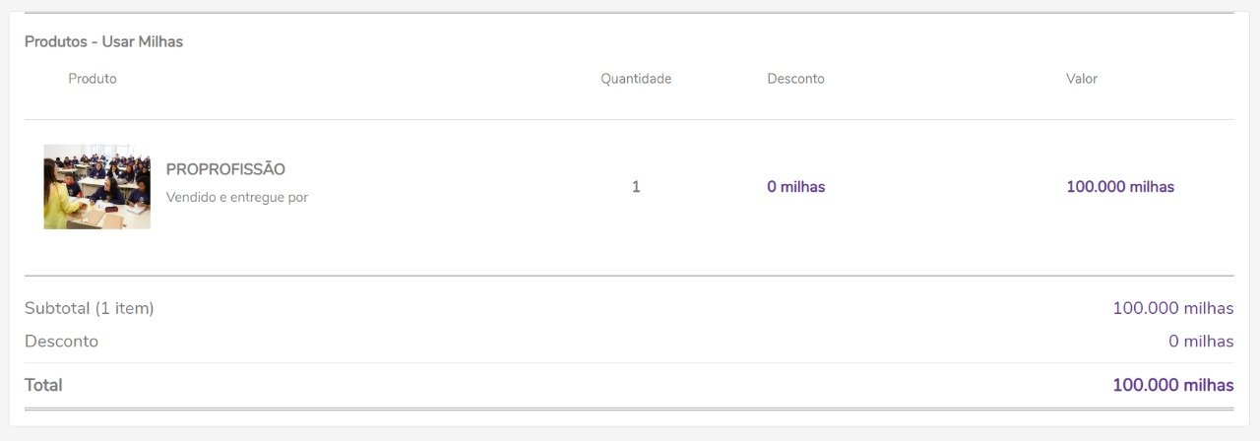
Task: Click the Desconto label in the summary
Action: click(61, 342)
